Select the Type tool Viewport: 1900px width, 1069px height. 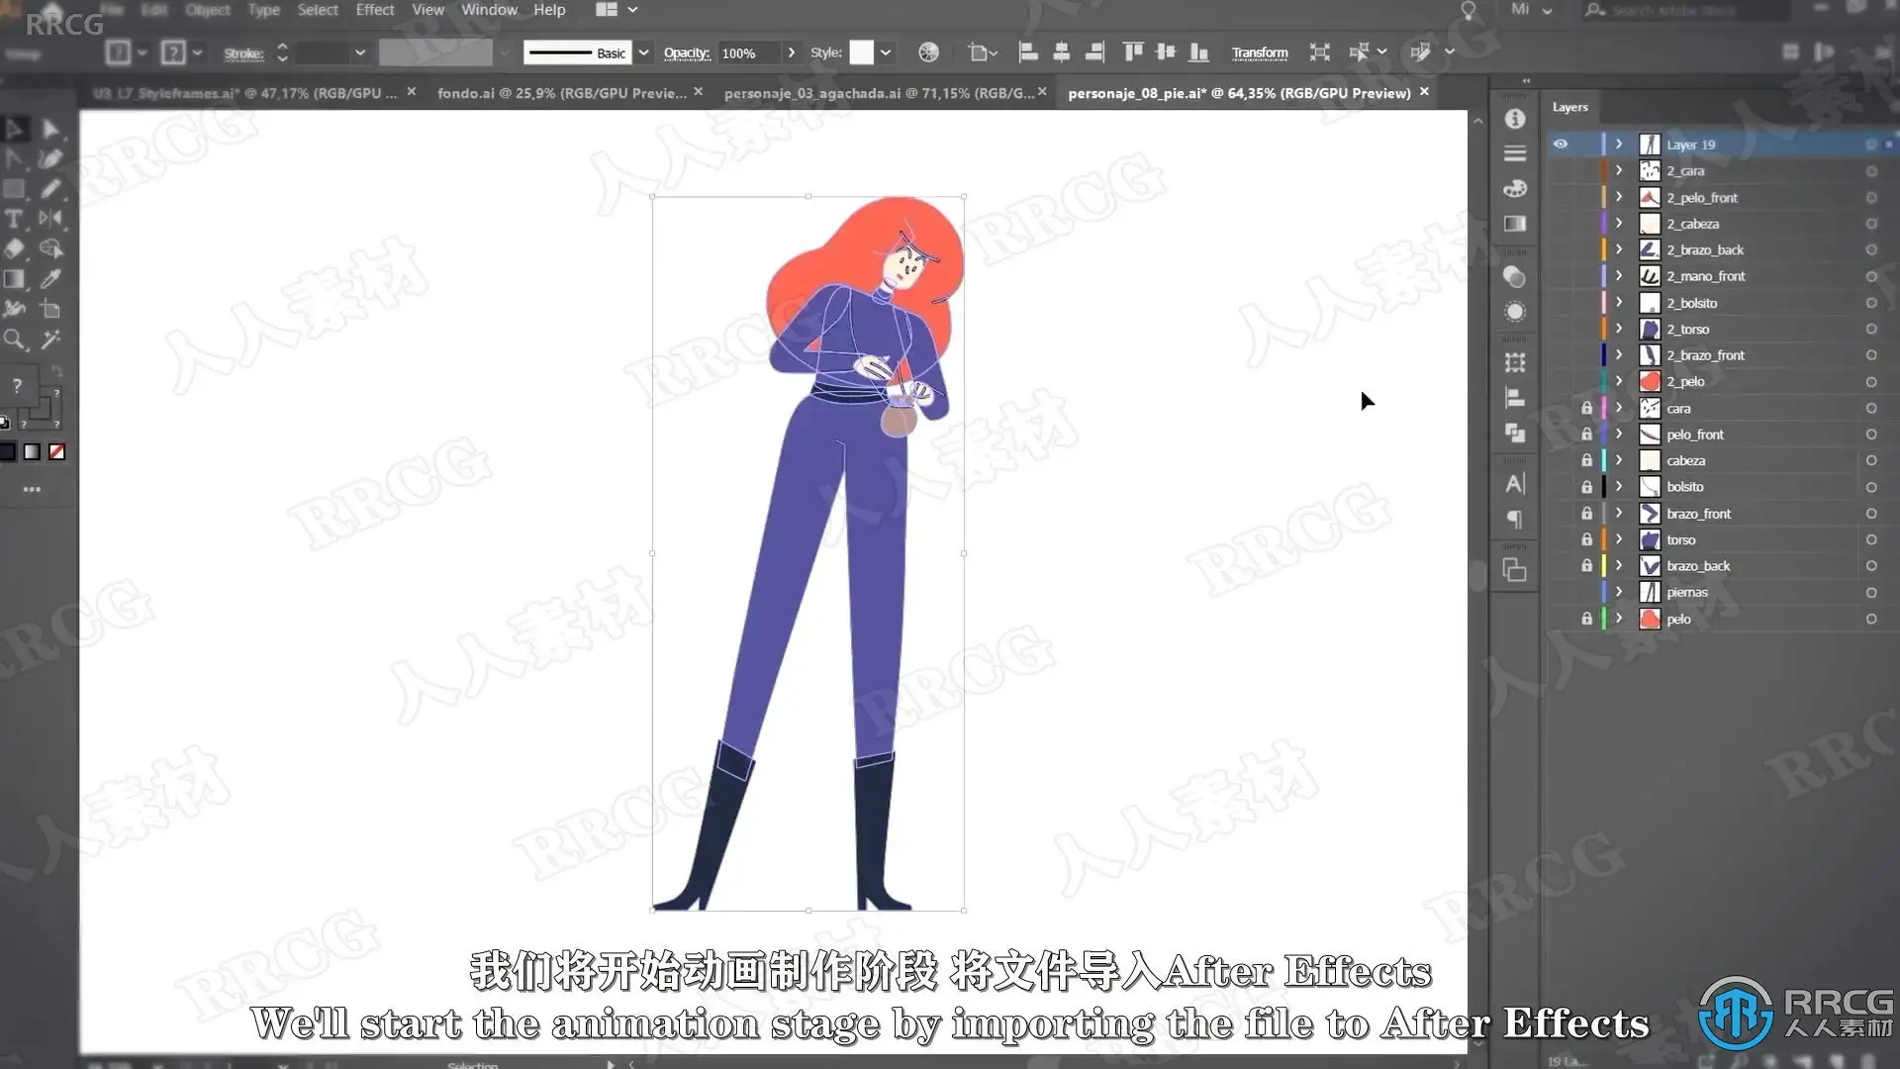point(14,219)
